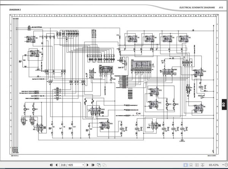This screenshot has width=228, height=169.
Task: Open the page number dropdown arrow
Action: [x=83, y=165]
